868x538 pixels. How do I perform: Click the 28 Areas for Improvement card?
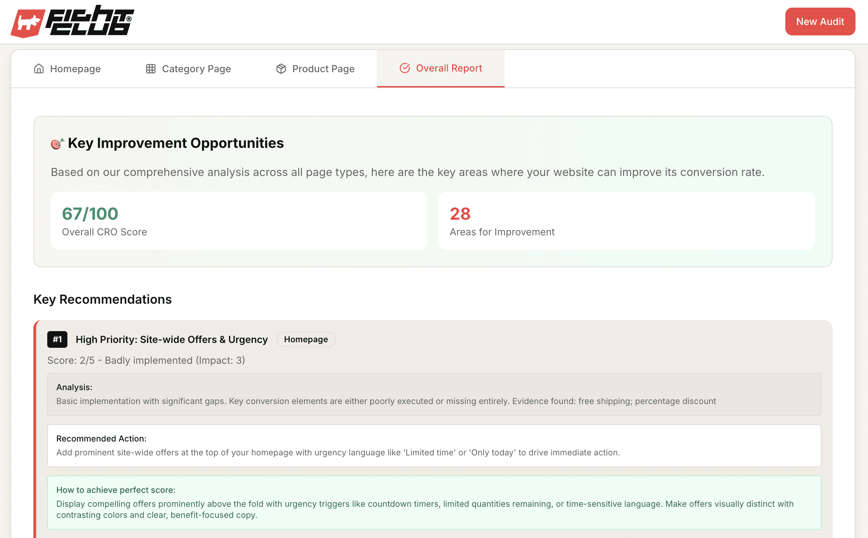[626, 221]
